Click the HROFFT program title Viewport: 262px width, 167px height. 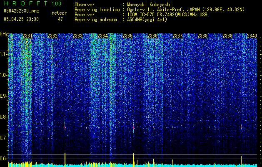click(x=25, y=3)
